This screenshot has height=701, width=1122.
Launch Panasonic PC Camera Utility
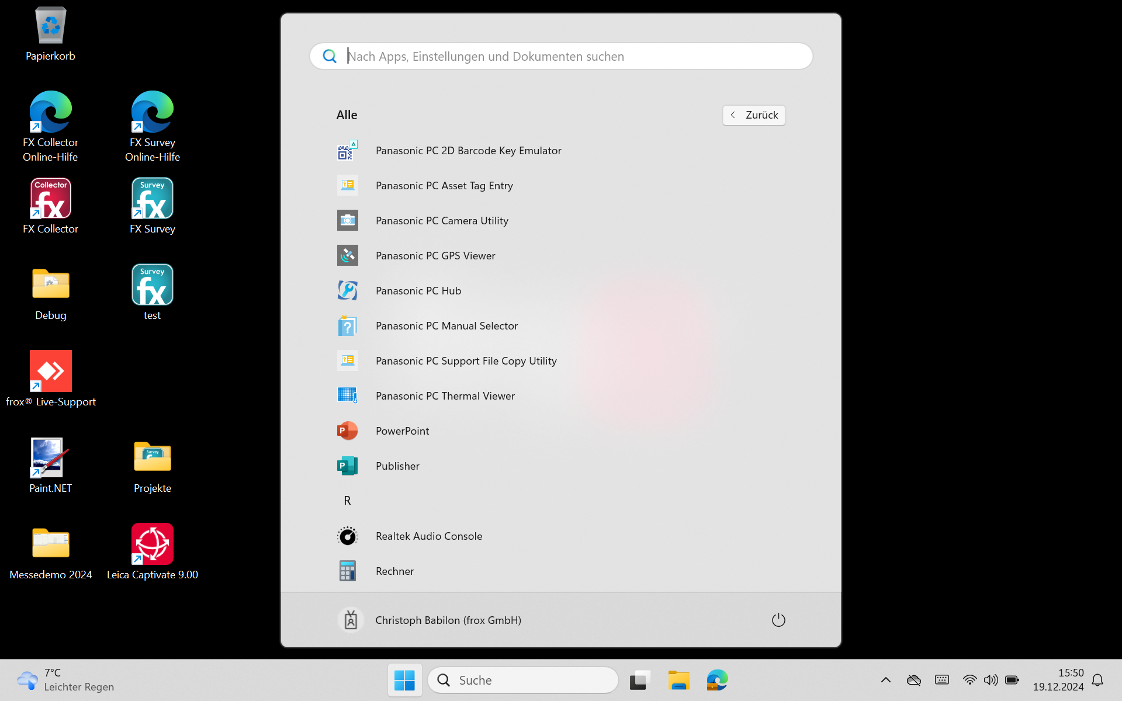pos(441,220)
